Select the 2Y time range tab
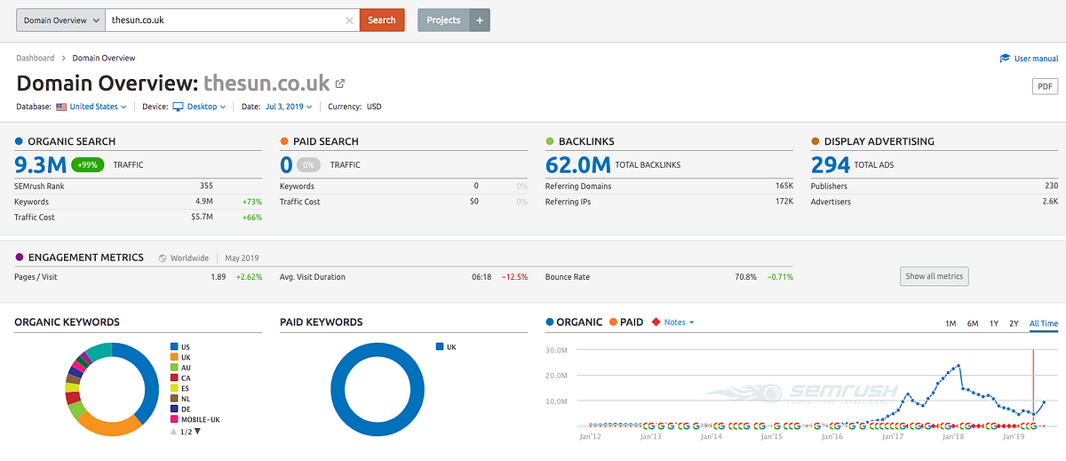 1014,323
